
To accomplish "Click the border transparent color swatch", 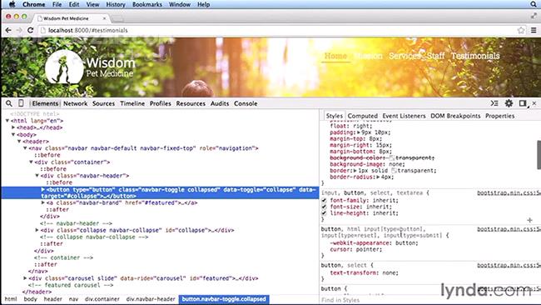I will 394,171.
